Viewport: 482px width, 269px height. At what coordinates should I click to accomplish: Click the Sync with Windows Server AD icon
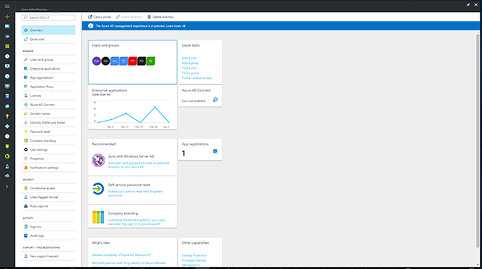pos(98,160)
